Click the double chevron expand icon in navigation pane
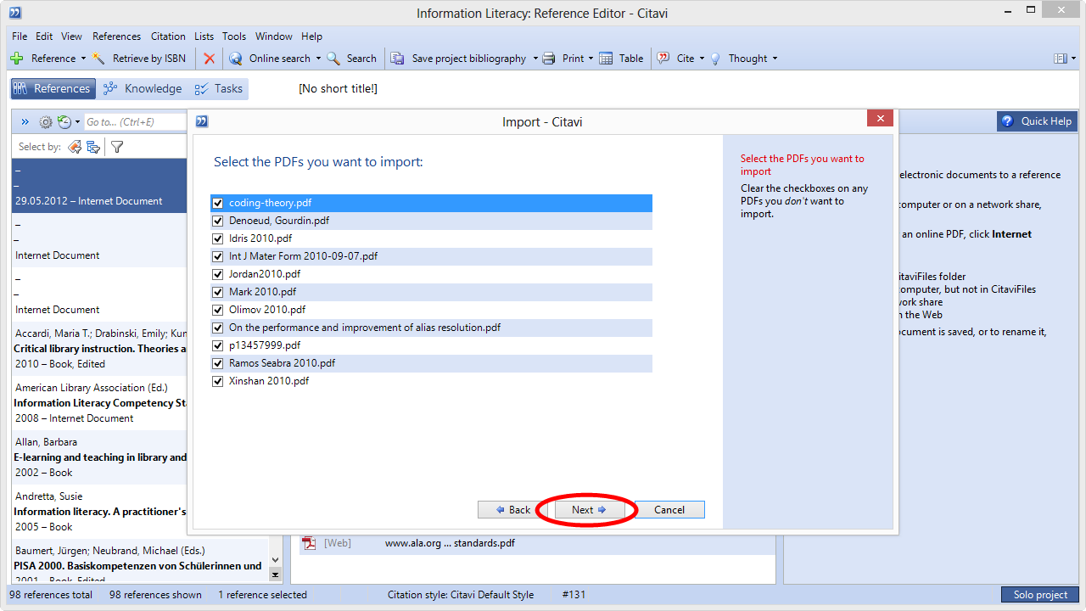The width and height of the screenshot is (1086, 611). (x=25, y=122)
